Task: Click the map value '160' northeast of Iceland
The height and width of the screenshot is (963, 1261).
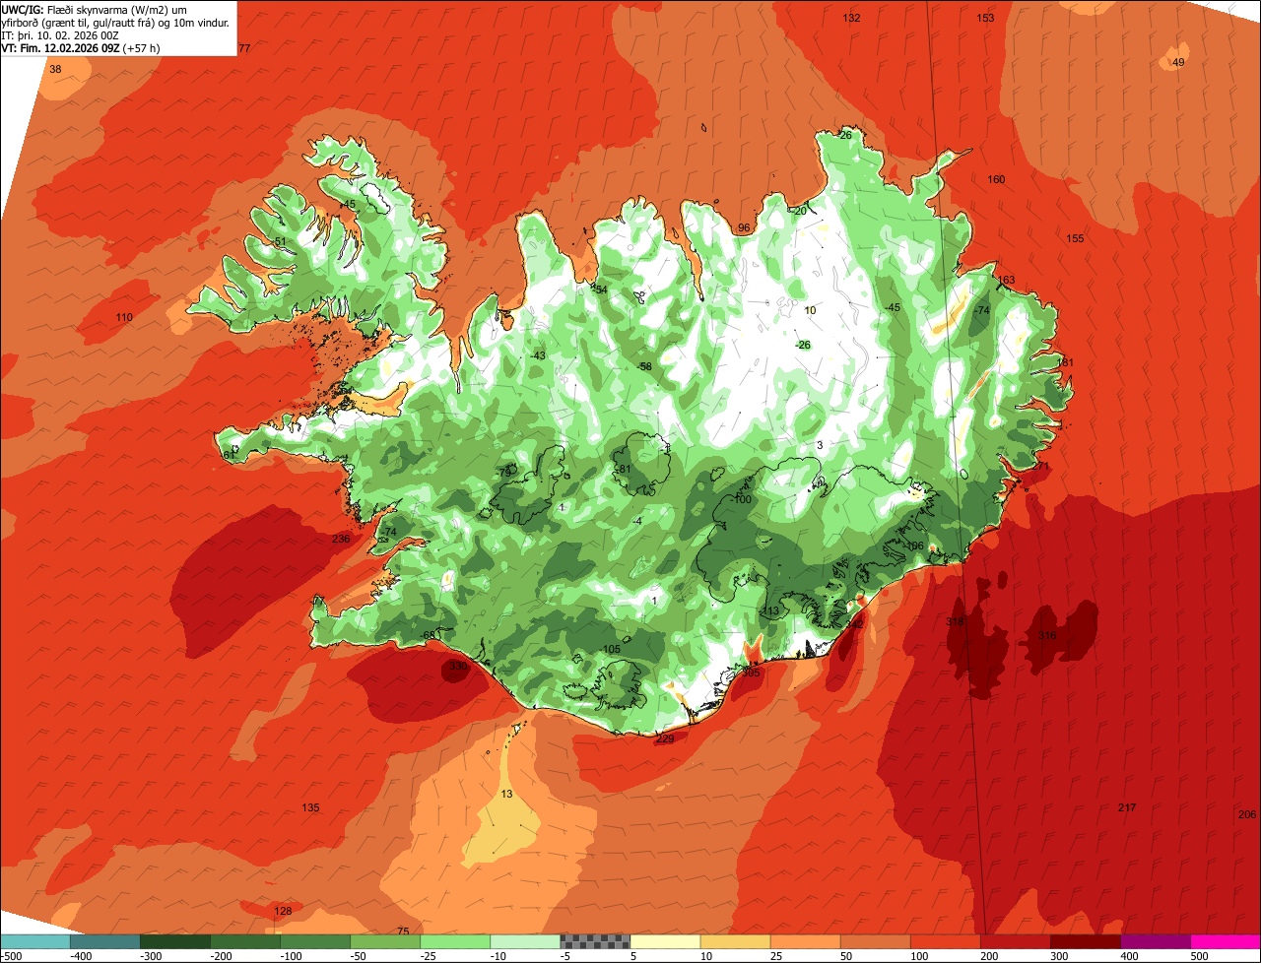Action: tap(996, 179)
